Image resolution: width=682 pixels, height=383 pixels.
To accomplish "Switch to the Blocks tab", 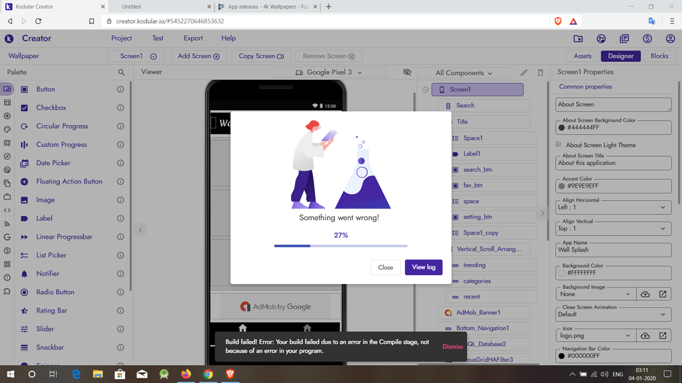I will click(x=659, y=56).
